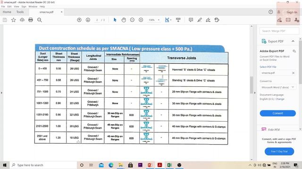The height and width of the screenshot is (169, 302).
Task: Select the '26 USG' cell in first row
Action: pos(74,69)
